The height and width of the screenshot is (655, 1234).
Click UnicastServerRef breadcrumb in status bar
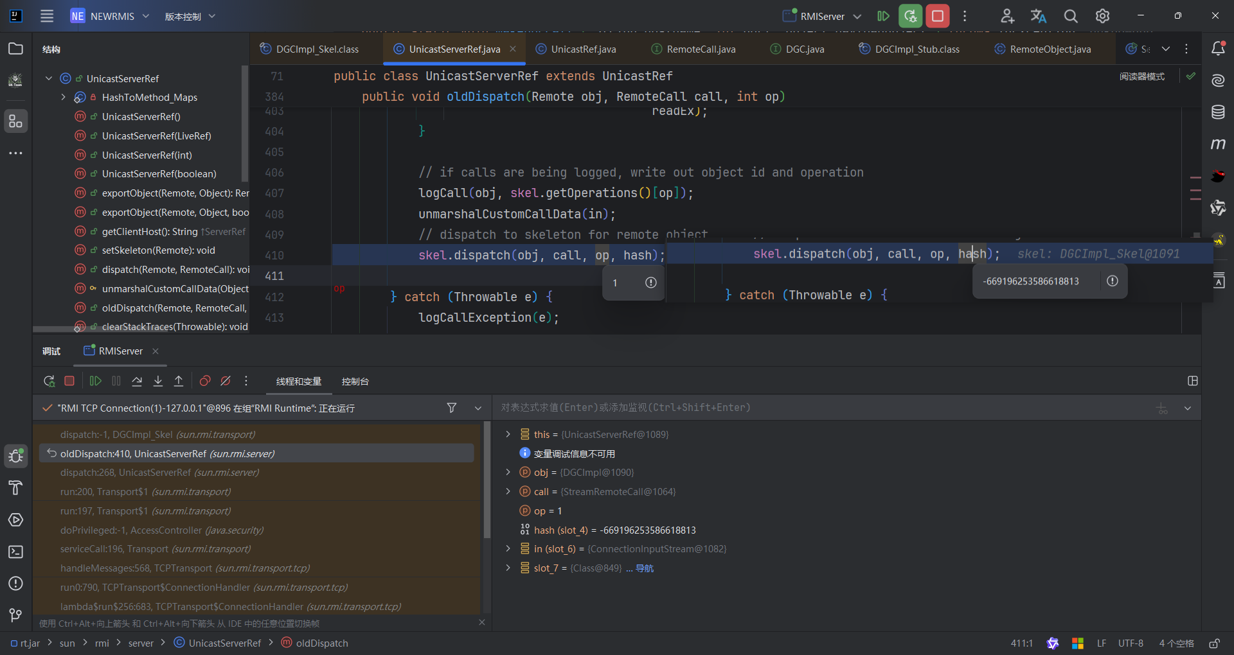[217, 643]
